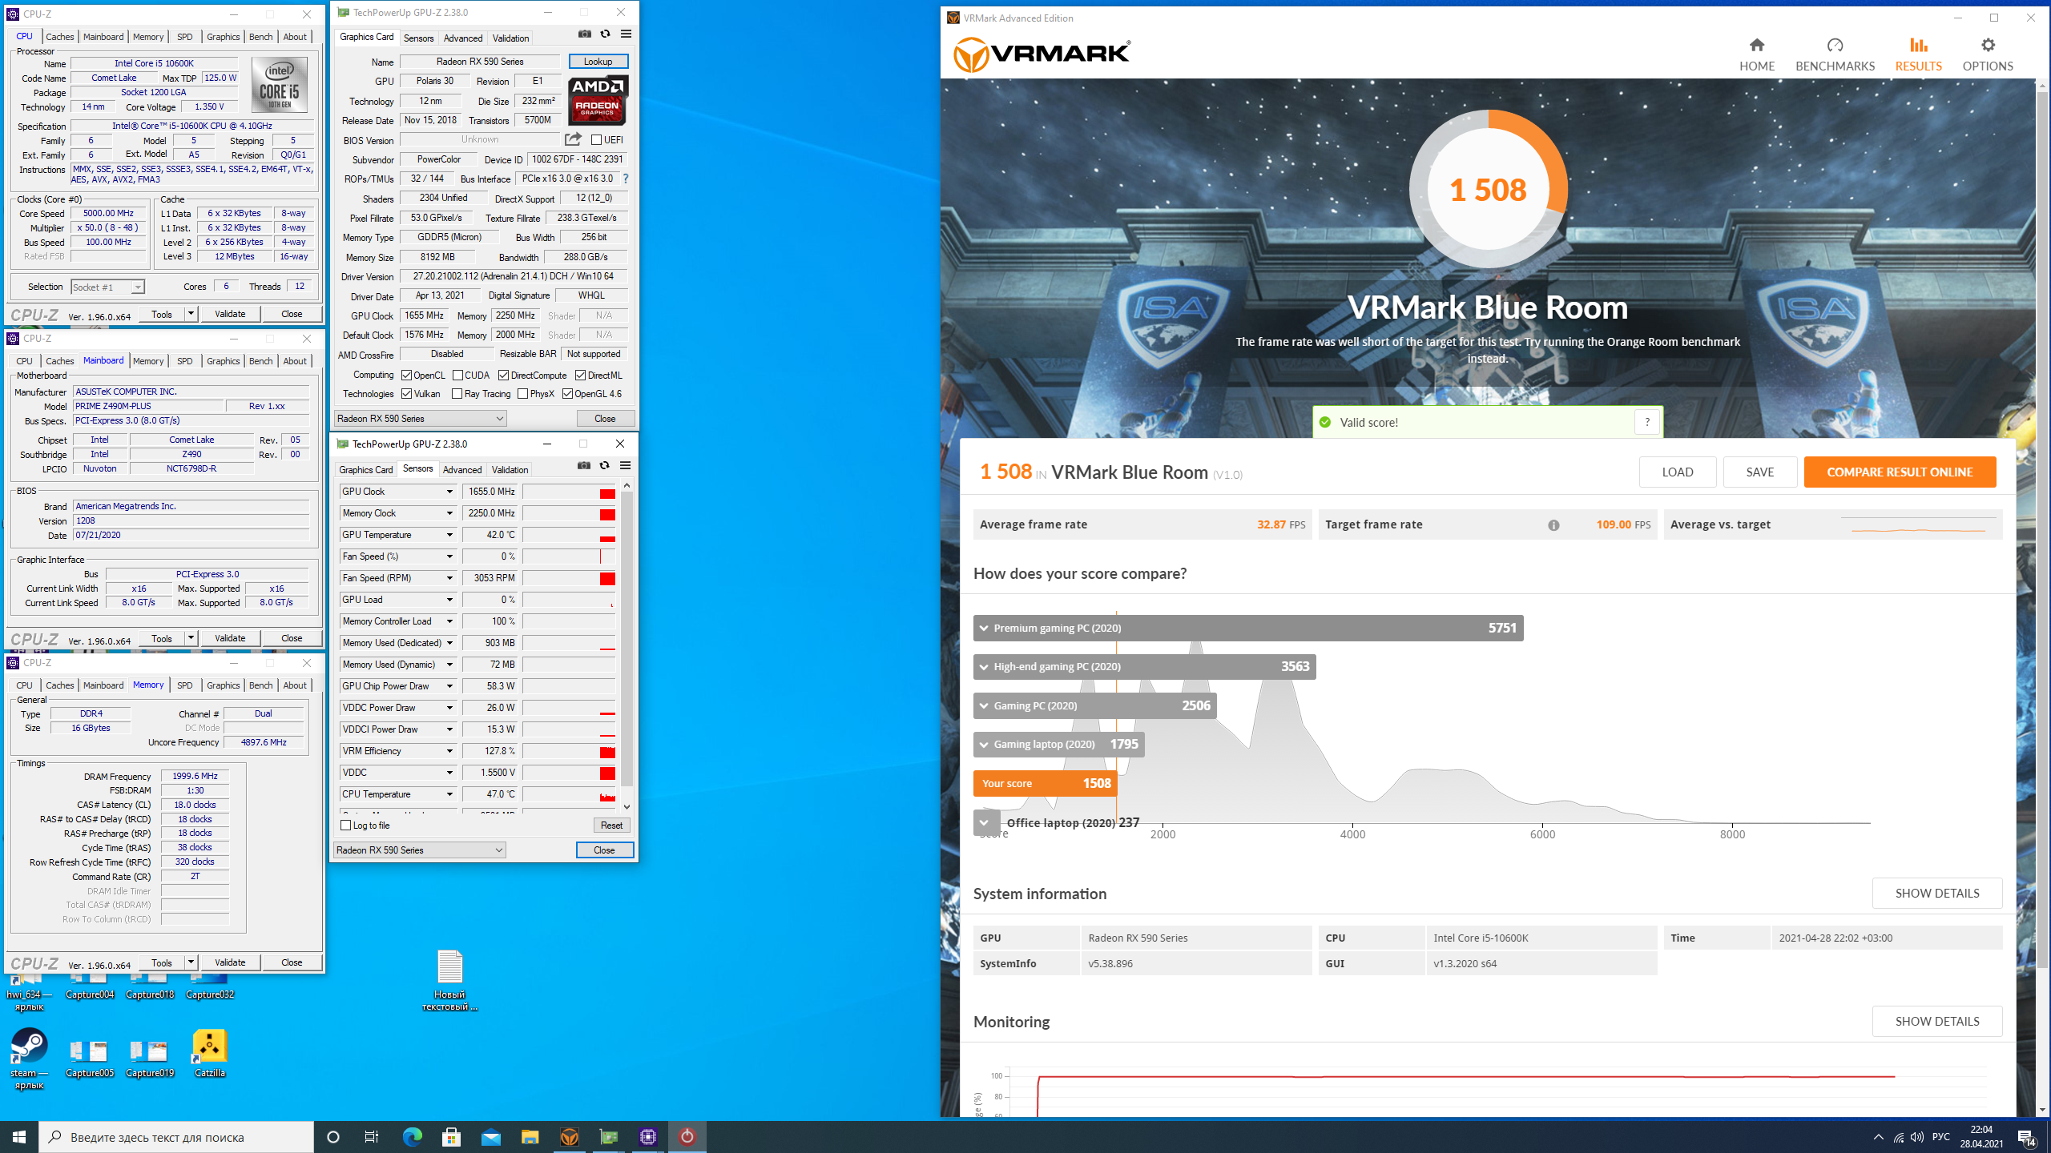
Task: Open Microsoft Store from taskbar
Action: [451, 1137]
